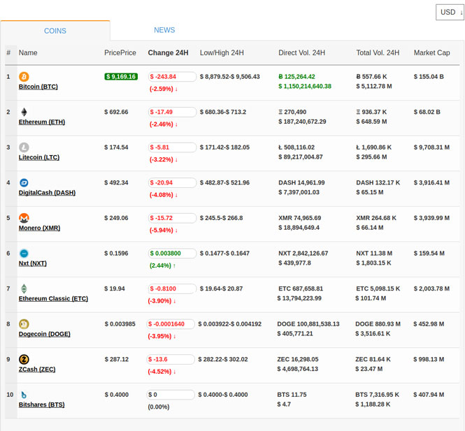Switch to the COINS tab
The height and width of the screenshot is (431, 465).
point(55,31)
